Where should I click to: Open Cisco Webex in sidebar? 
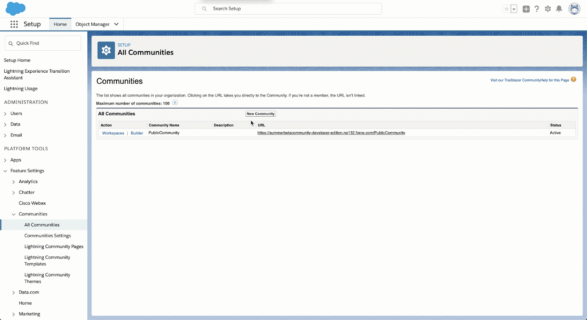pos(32,203)
